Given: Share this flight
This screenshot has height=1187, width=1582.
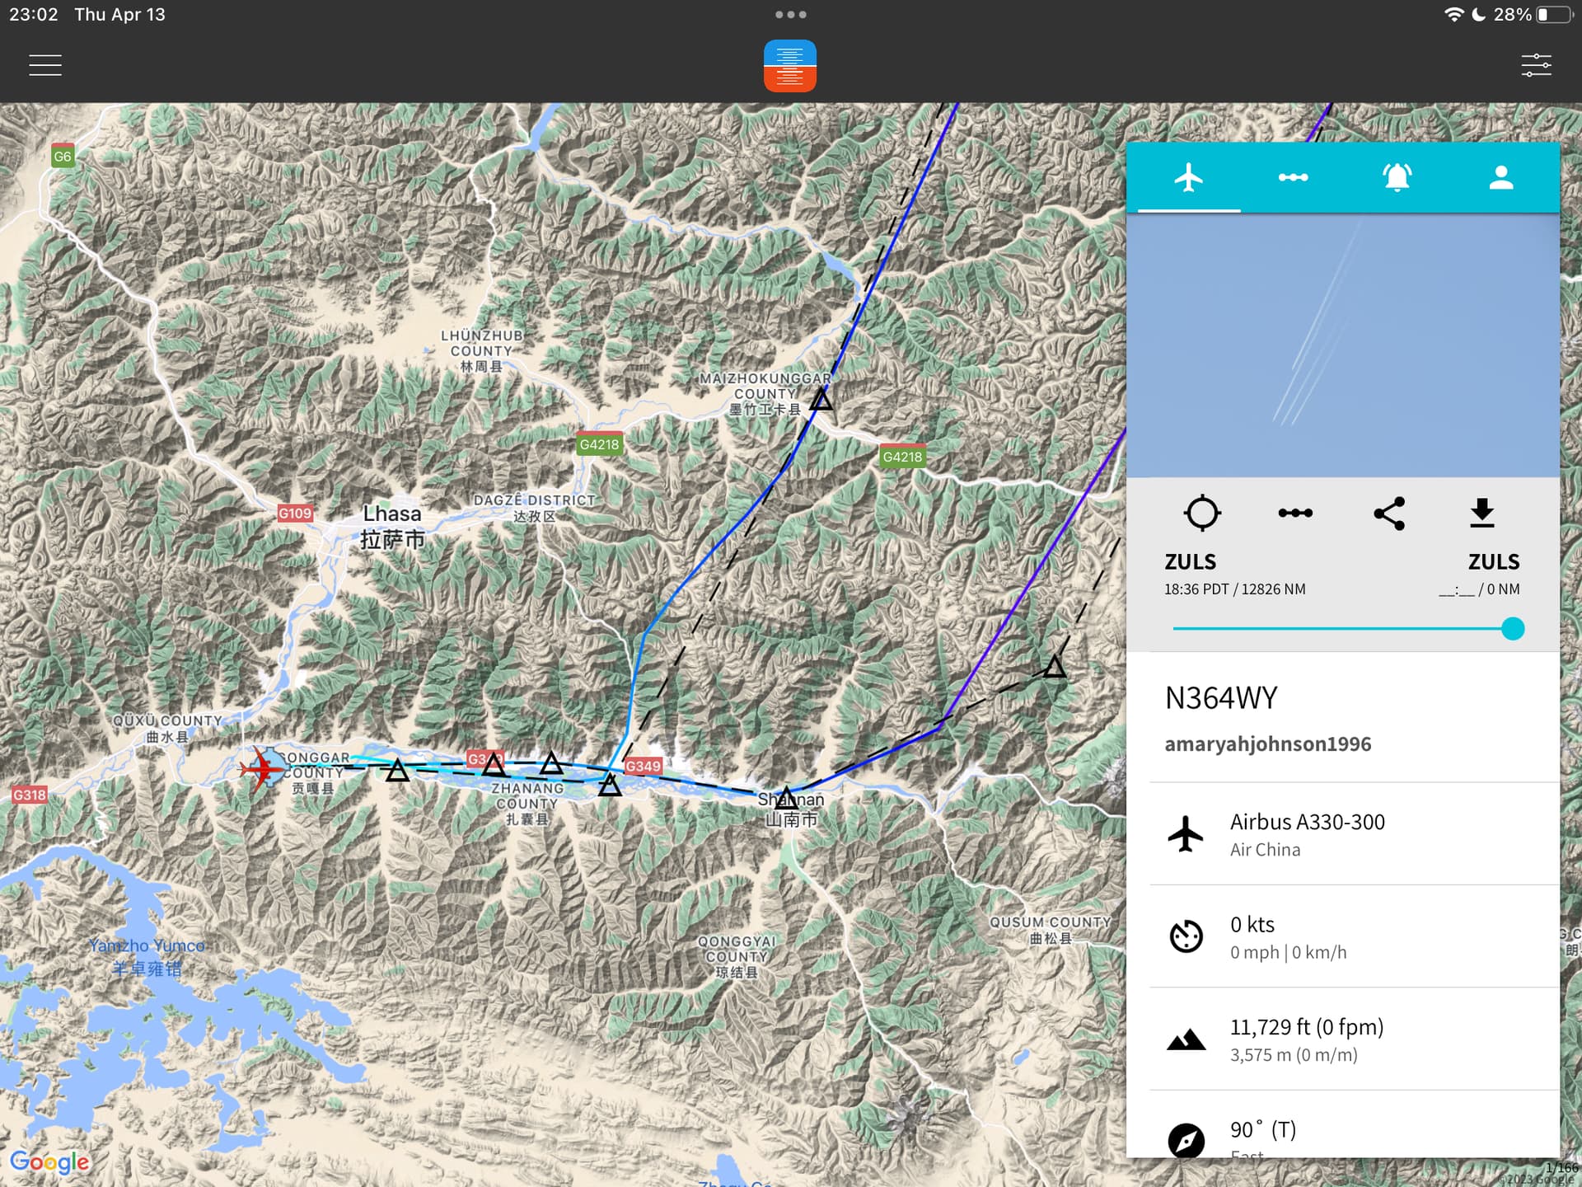Looking at the screenshot, I should [1389, 513].
